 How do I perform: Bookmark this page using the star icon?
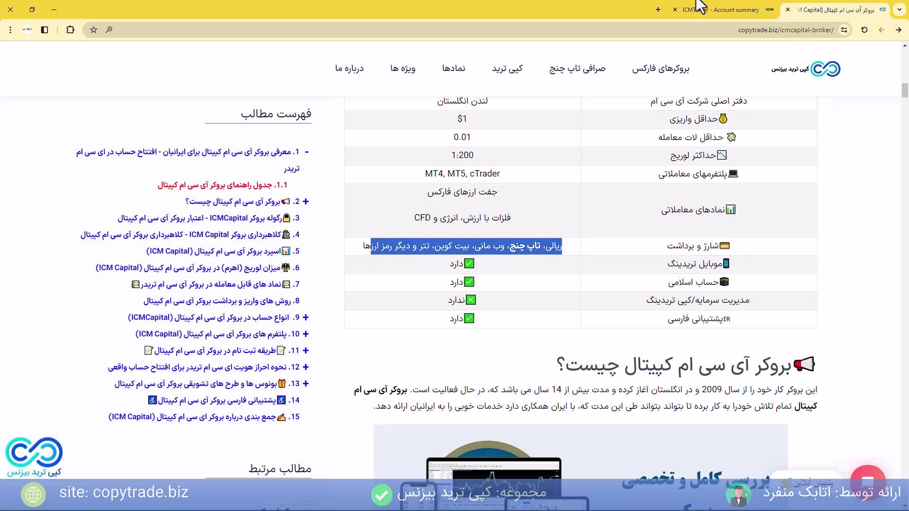pos(93,30)
